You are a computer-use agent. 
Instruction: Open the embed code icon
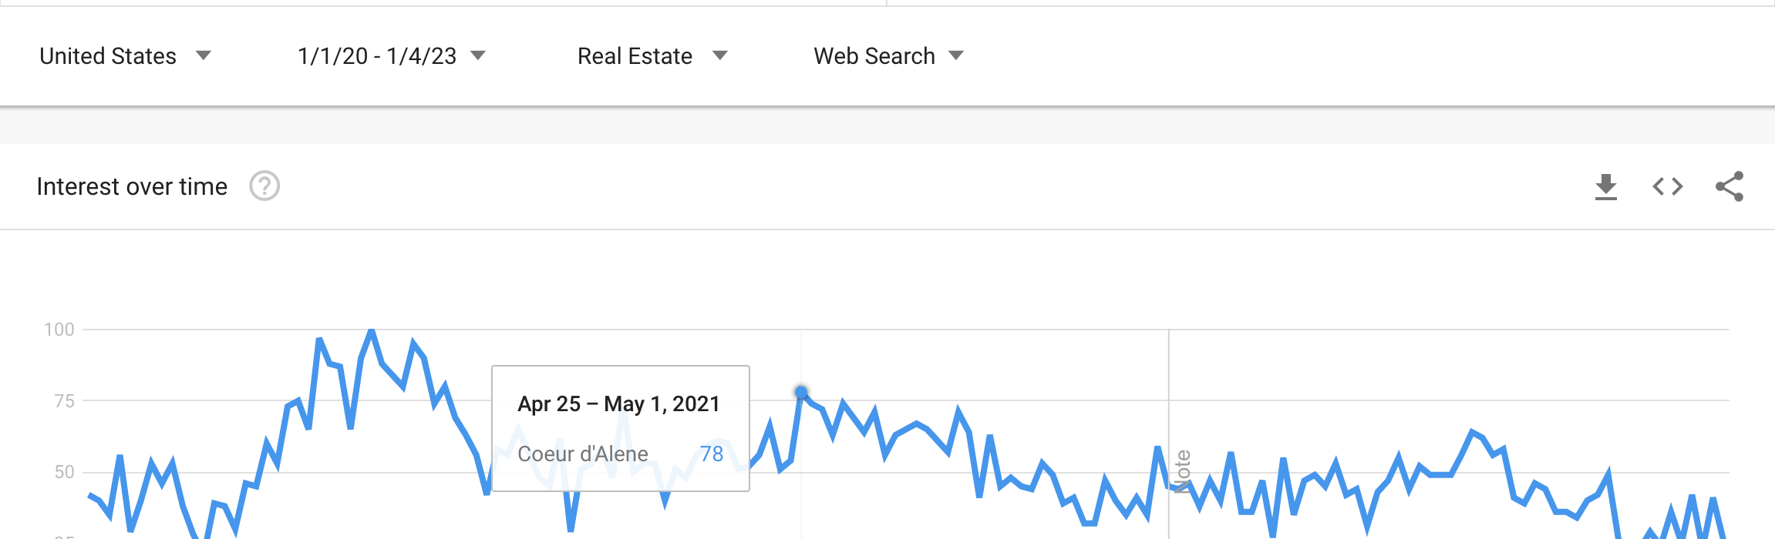pos(1667,186)
